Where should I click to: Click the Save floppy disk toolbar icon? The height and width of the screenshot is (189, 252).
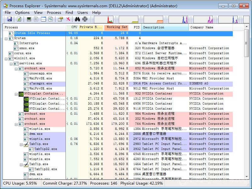click(9, 19)
